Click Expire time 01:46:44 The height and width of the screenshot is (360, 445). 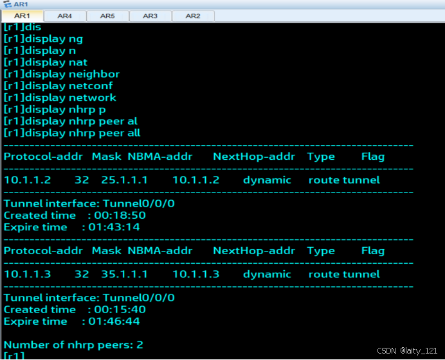pos(114,321)
